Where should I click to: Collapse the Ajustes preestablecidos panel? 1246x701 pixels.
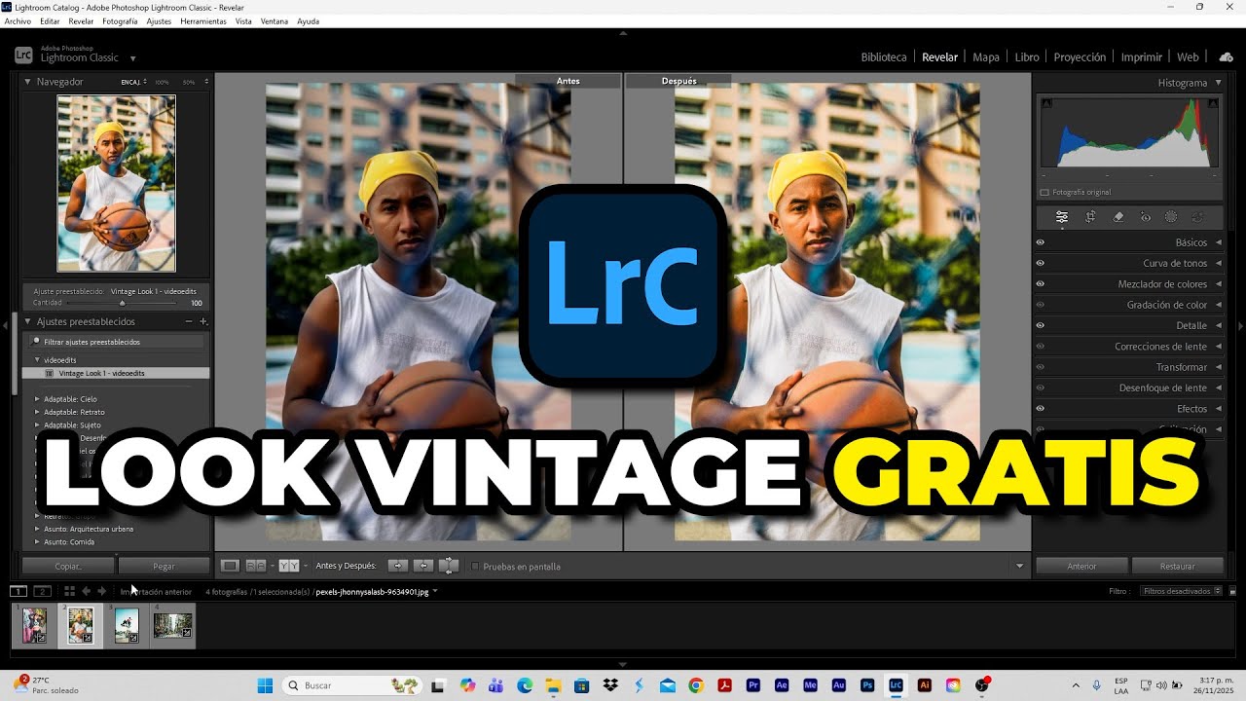tap(27, 321)
